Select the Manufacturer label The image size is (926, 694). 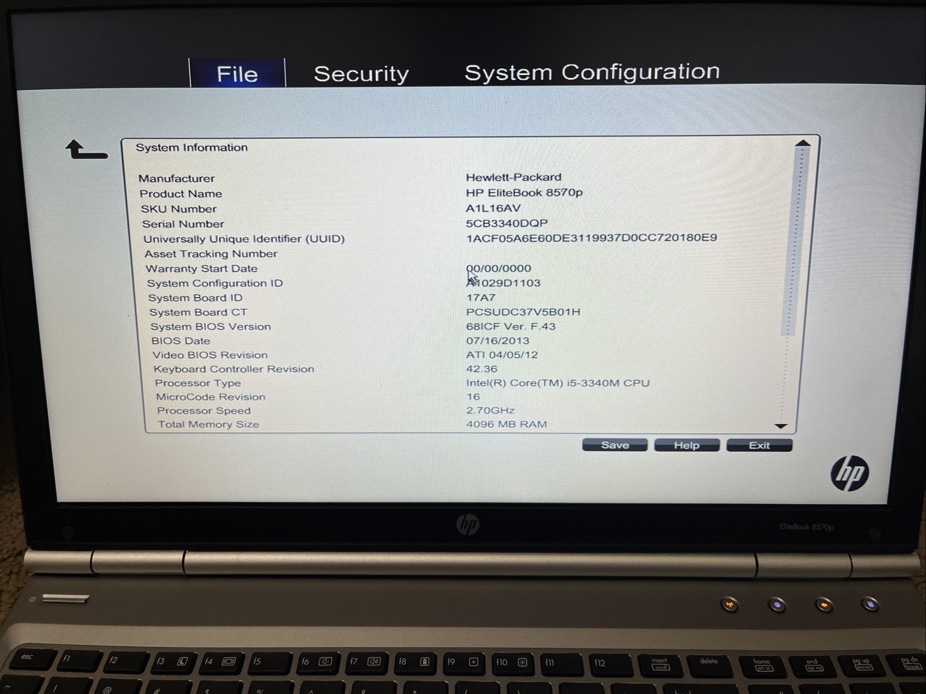[177, 178]
